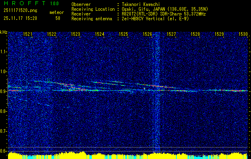Image resolution: width=251 pixels, height=159 pixels.
Task: Click the 2el-HB9CV Vertical antenna text
Action: [x=155, y=19]
